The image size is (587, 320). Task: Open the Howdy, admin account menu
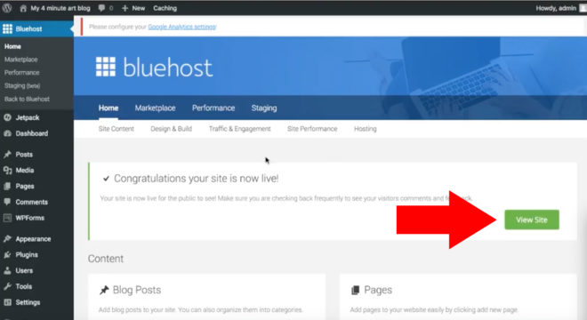[556, 8]
